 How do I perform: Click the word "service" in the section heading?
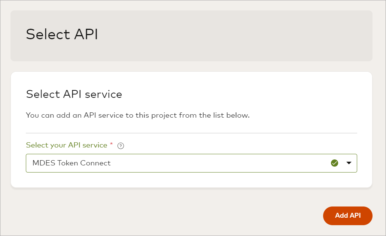[103, 94]
